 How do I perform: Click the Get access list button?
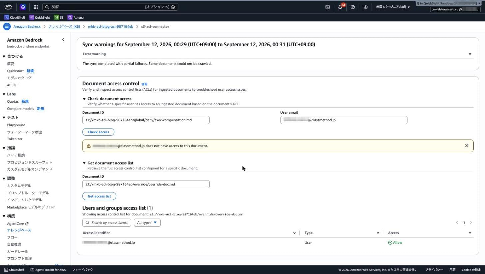99,196
